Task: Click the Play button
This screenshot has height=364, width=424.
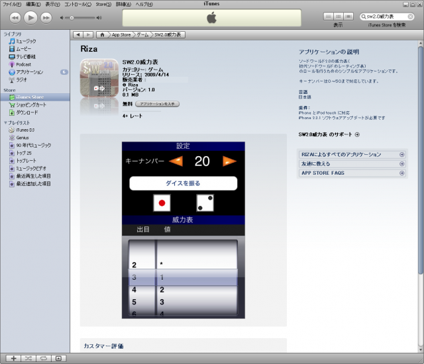Action: click(30, 18)
